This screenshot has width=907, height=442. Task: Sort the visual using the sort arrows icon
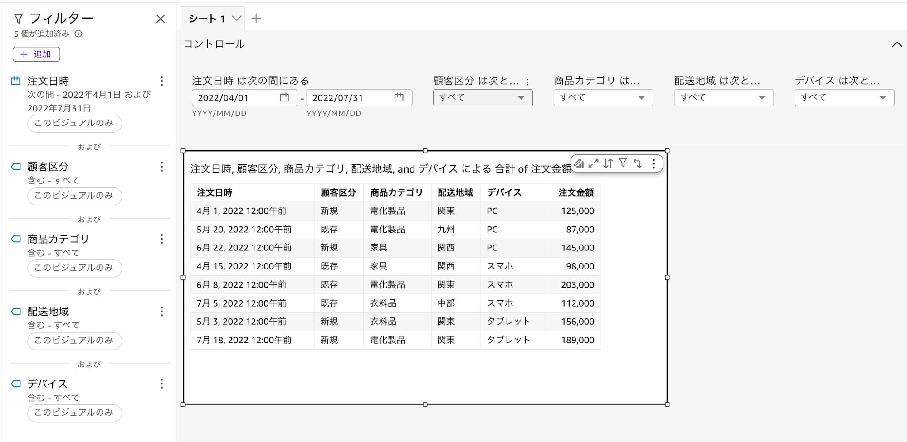coord(609,163)
